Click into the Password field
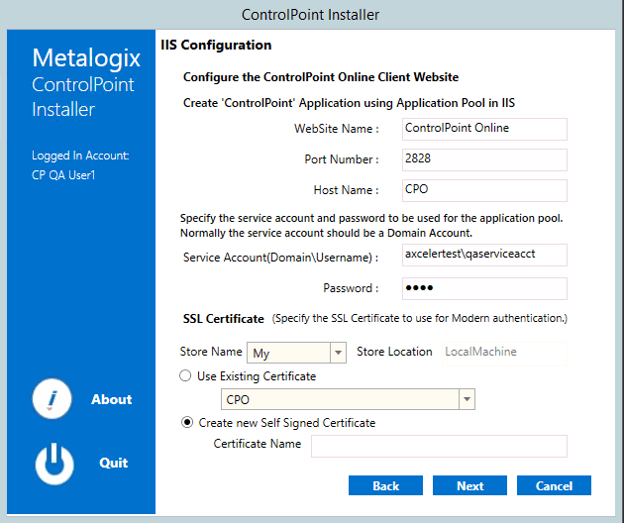624x523 pixels. [x=483, y=288]
